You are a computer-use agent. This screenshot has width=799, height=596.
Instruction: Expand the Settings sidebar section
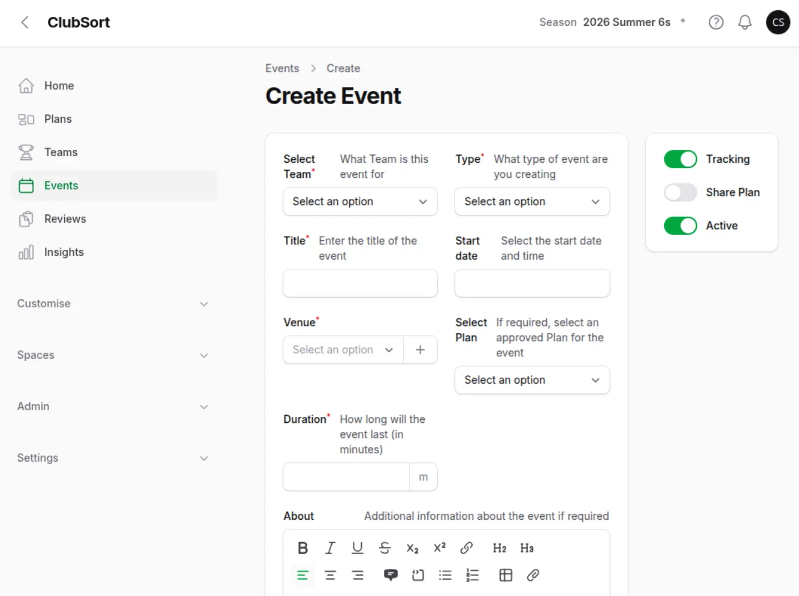coord(113,458)
